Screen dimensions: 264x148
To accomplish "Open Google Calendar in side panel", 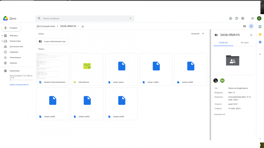I will pos(260,27).
